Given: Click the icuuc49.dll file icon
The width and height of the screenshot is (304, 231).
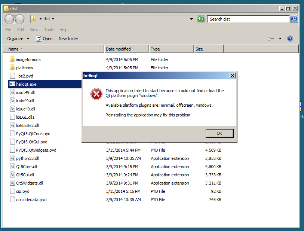Looking at the screenshot, I should [12, 109].
